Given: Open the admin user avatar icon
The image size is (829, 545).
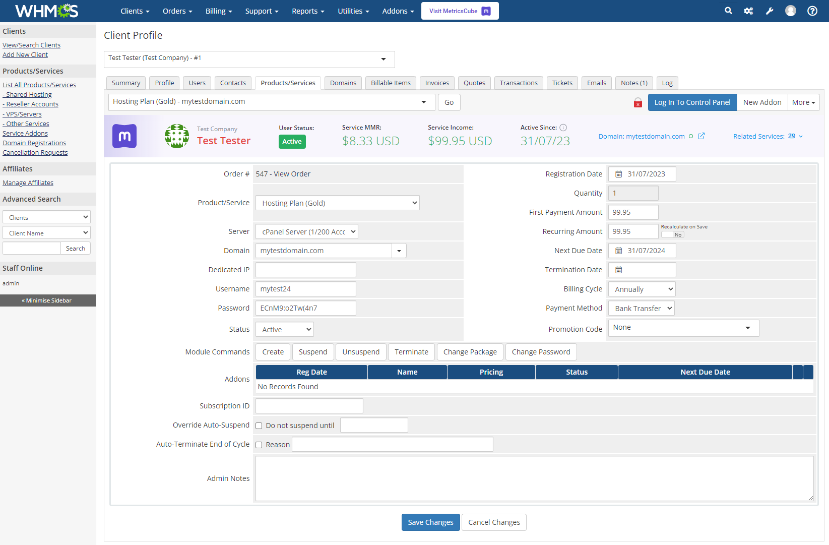Looking at the screenshot, I should click(790, 11).
